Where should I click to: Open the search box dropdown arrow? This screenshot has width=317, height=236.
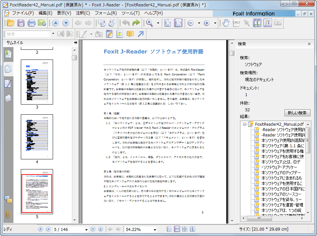[53, 33]
